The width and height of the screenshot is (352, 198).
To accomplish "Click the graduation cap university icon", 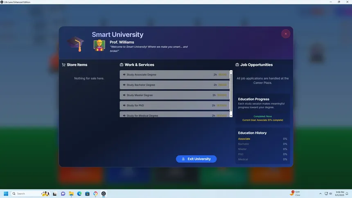I will tap(75, 43).
